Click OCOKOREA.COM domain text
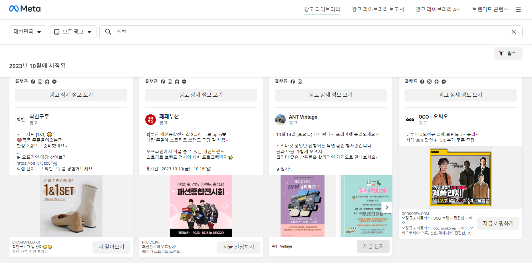This screenshot has height=263, width=532. [415, 214]
